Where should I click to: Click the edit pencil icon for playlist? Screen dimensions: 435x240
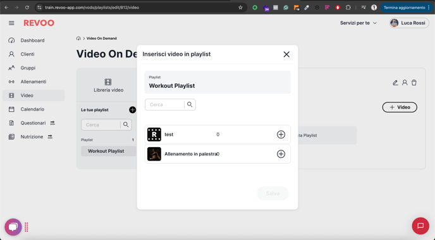pos(395,83)
